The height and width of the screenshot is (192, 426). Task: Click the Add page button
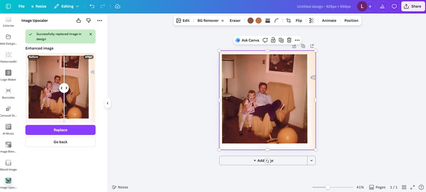263,160
